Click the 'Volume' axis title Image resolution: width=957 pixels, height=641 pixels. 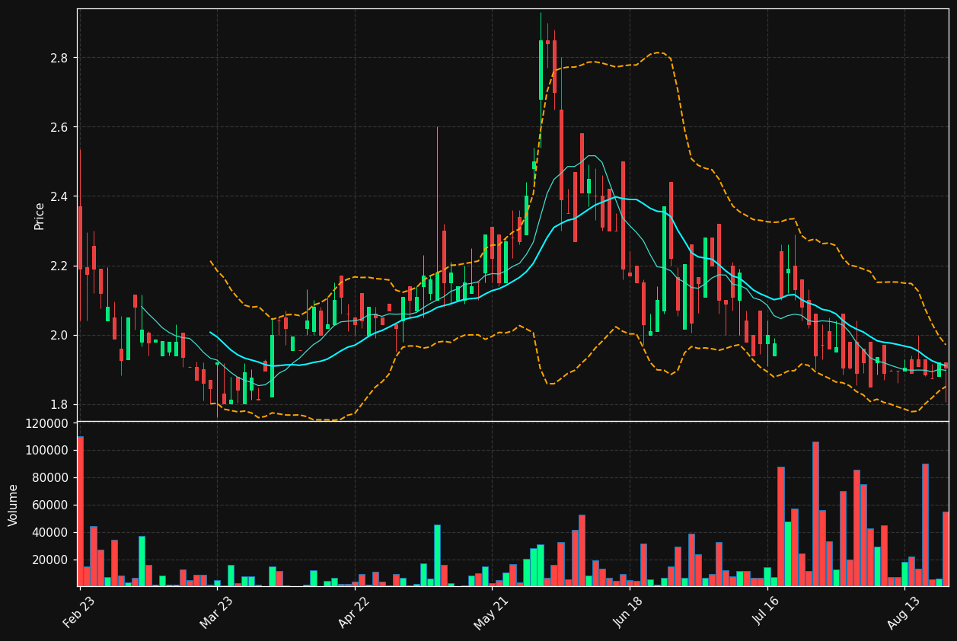(14, 505)
